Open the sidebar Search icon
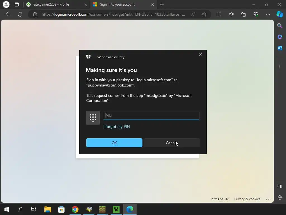This screenshot has height=215, width=286. tap(280, 25)
